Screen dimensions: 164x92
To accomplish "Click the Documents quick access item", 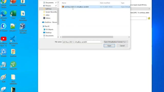I will 49,3.
